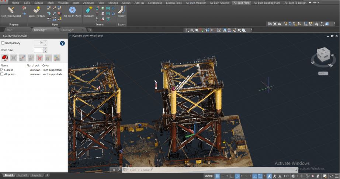
Task: Check the All points checkbox
Action: 2,74
